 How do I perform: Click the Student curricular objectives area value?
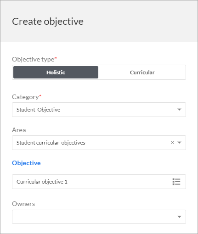51,143
